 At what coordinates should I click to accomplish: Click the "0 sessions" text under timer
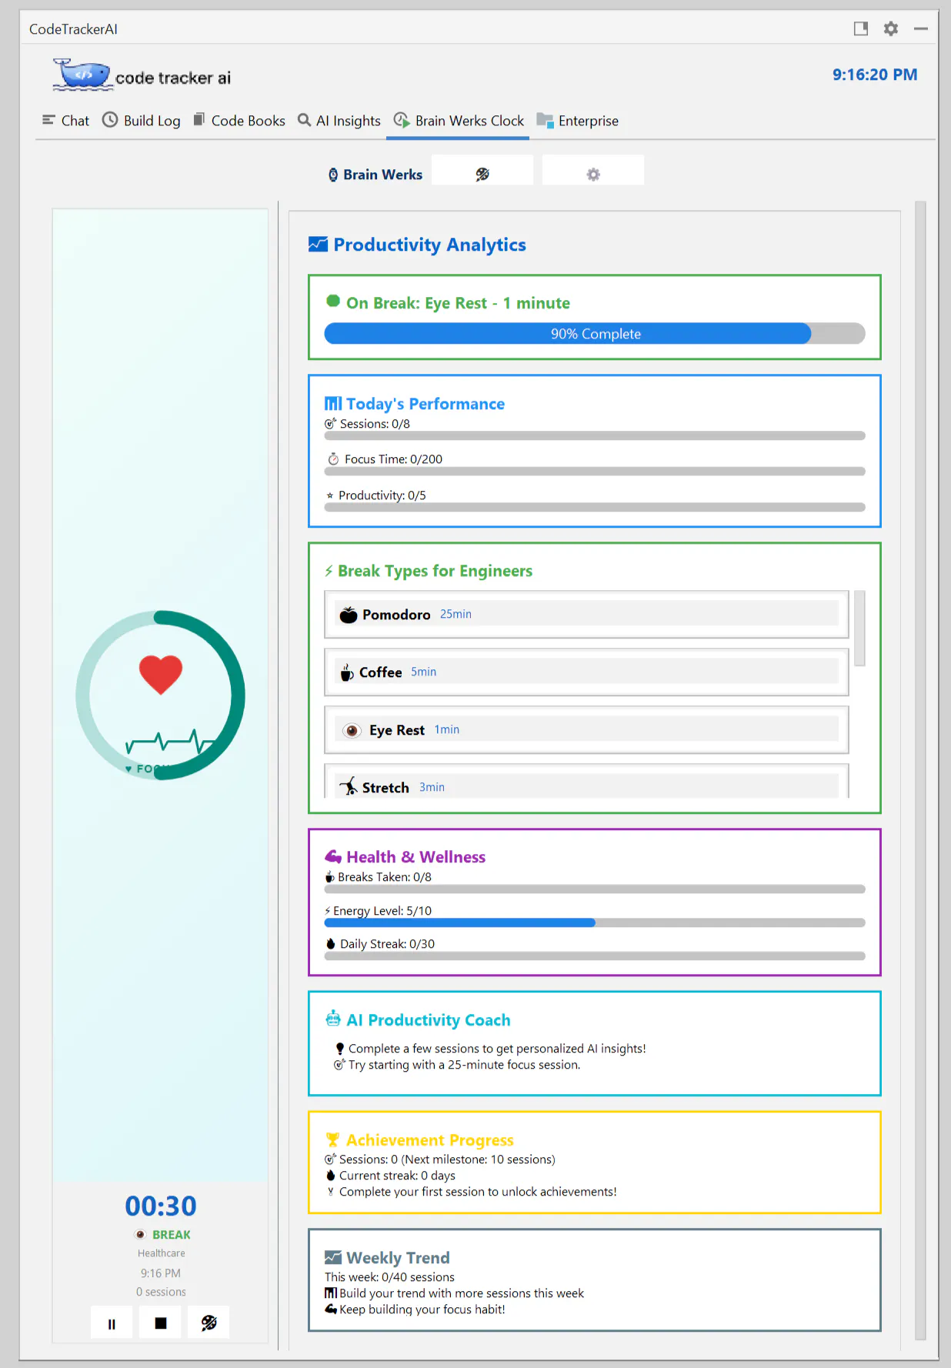coord(161,1292)
